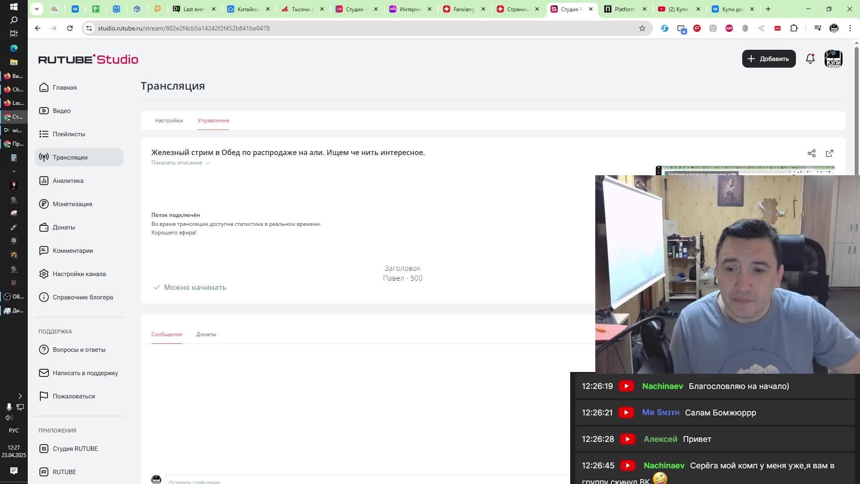Toggle the taskbar microphone icon

pyautogui.click(x=9, y=407)
